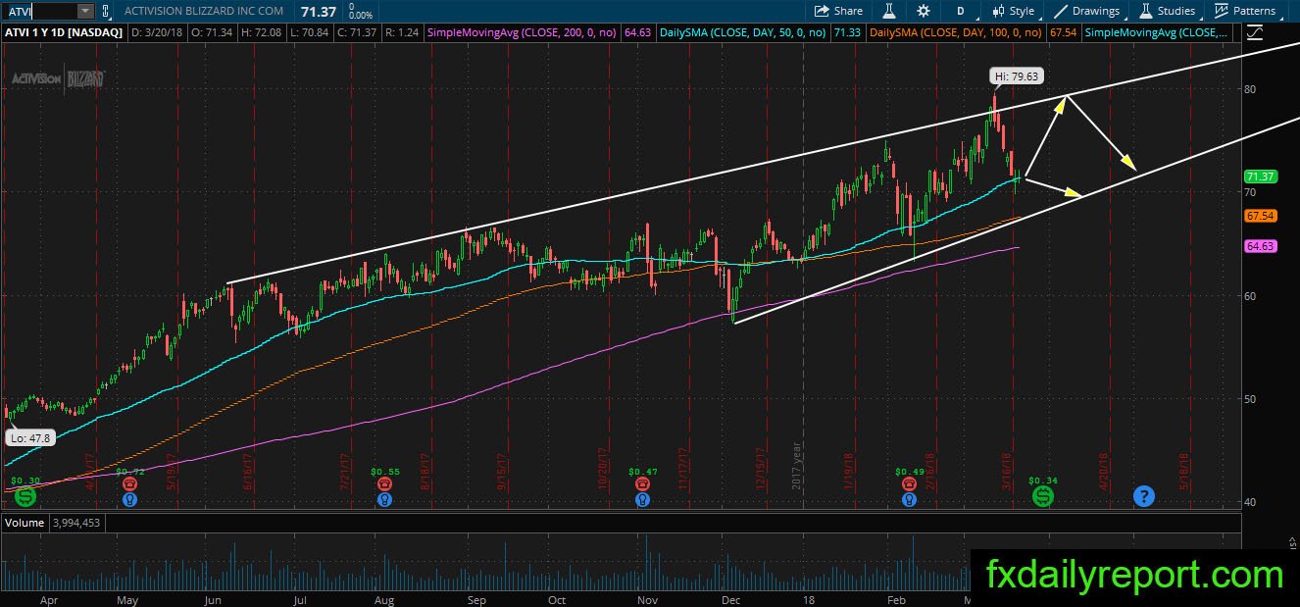This screenshot has width=1300, height=607.
Task: Click DailySMA (CLOSE, DAY, 100) study label
Action: [956, 32]
